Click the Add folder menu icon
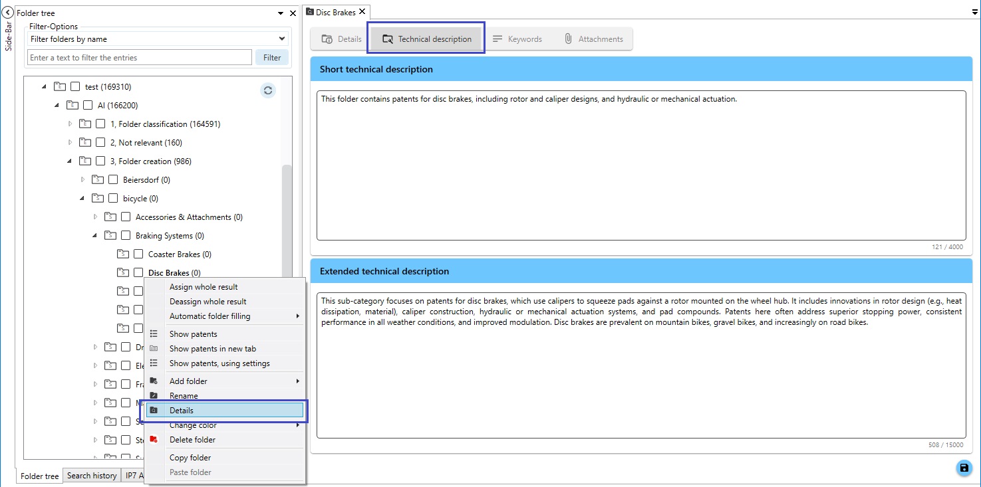 pos(154,381)
